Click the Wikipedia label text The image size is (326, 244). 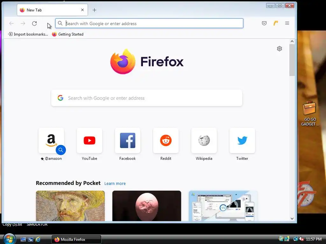point(204,159)
